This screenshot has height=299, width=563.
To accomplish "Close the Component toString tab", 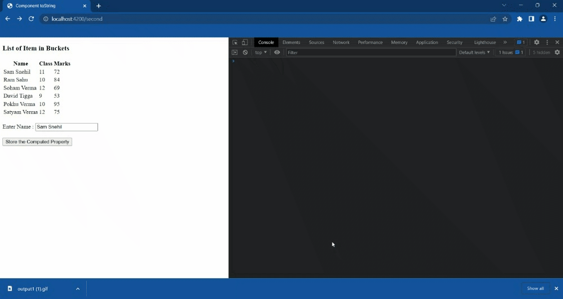I will 85,6.
